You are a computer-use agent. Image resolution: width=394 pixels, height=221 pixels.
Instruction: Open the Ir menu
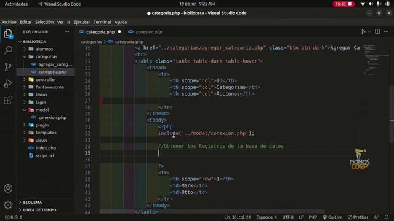[x=68, y=22]
